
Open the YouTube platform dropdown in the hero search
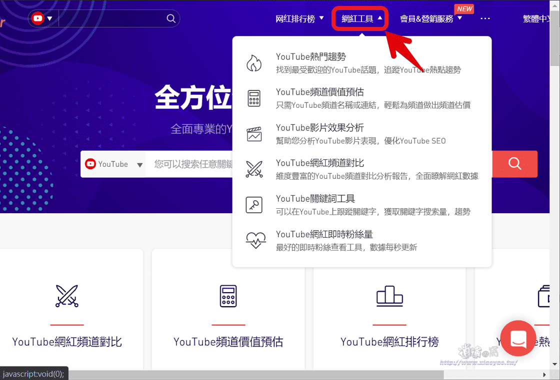point(113,164)
